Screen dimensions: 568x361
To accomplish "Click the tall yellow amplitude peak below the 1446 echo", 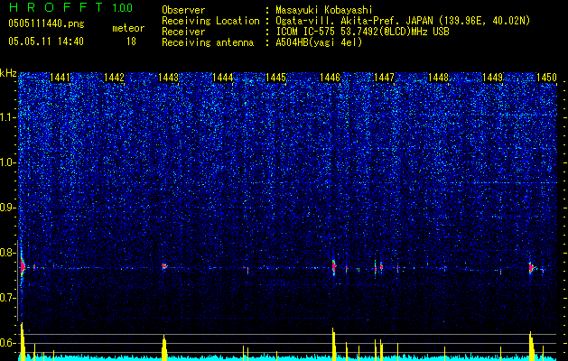I will [333, 344].
